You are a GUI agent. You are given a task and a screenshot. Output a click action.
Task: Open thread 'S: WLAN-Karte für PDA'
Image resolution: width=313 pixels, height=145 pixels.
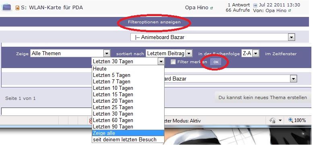52,8
